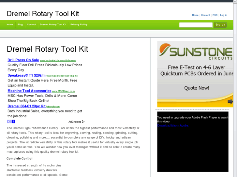Click the Sunstone Circuits logo banner
237x177 pixels.
196,52
